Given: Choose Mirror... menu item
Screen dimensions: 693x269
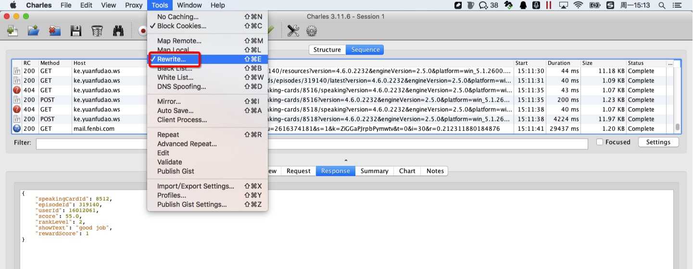Looking at the screenshot, I should point(207,102).
